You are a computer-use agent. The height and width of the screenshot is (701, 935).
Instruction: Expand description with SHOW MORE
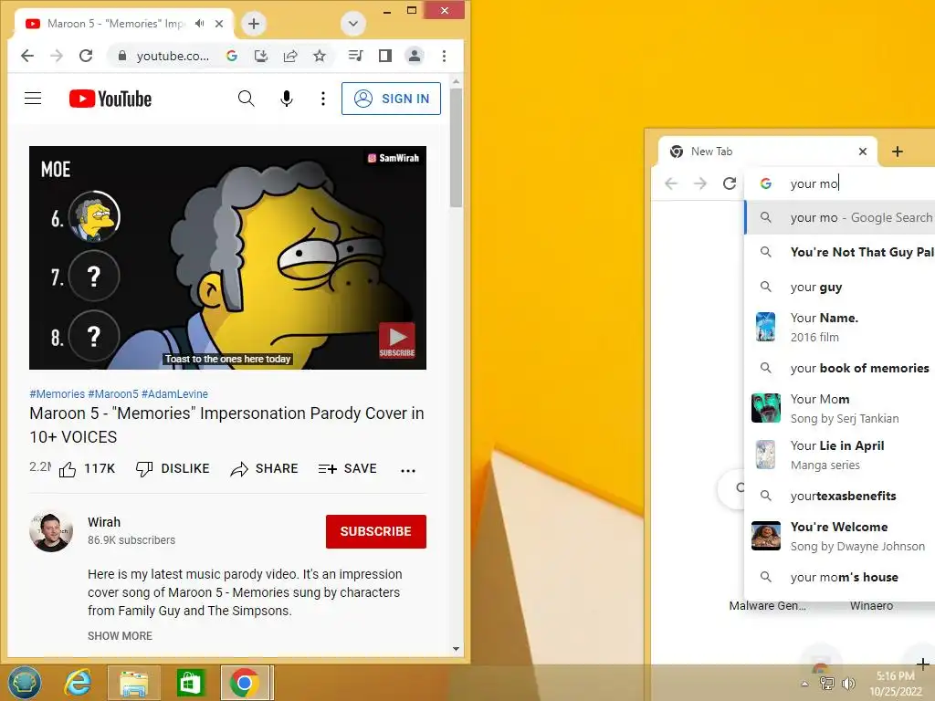click(x=120, y=636)
